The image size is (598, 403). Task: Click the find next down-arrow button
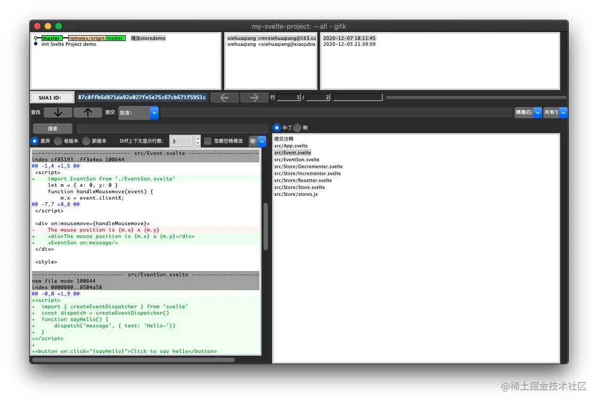58,112
